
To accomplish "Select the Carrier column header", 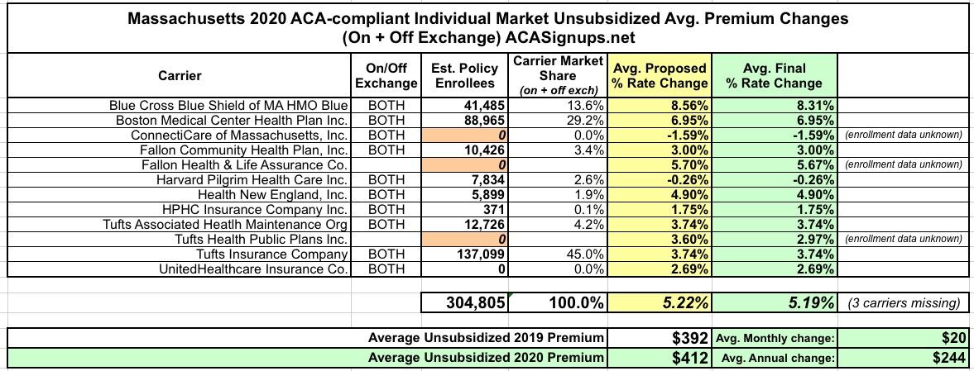I will pyautogui.click(x=179, y=76).
